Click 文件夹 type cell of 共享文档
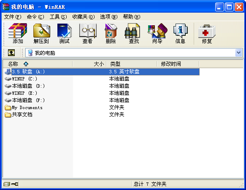Viewport: 246px width, 190px height. [116, 115]
